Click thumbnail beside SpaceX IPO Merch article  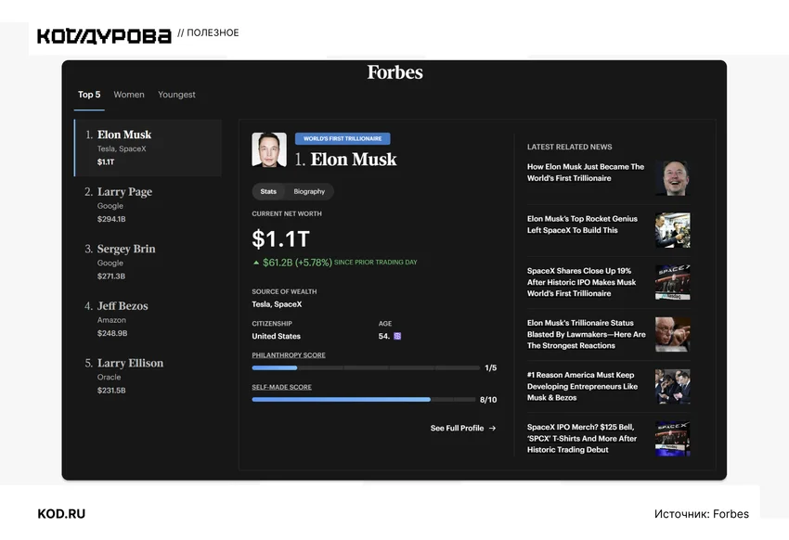(673, 439)
